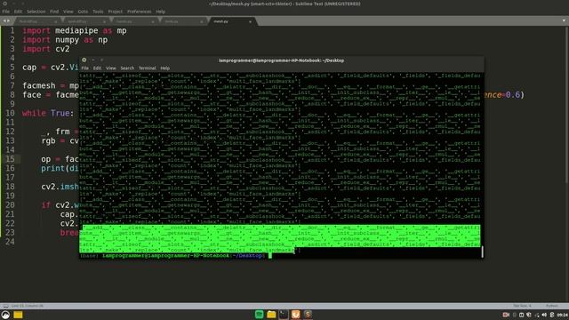
Task: Open the Python syntax selector in status bar
Action: pos(551,306)
